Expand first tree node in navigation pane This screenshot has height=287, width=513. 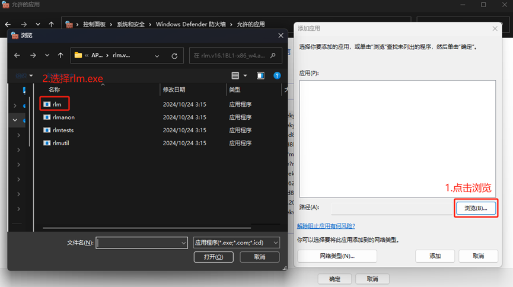[15, 106]
